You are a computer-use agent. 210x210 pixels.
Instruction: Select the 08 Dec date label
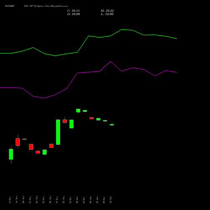click(x=97, y=199)
